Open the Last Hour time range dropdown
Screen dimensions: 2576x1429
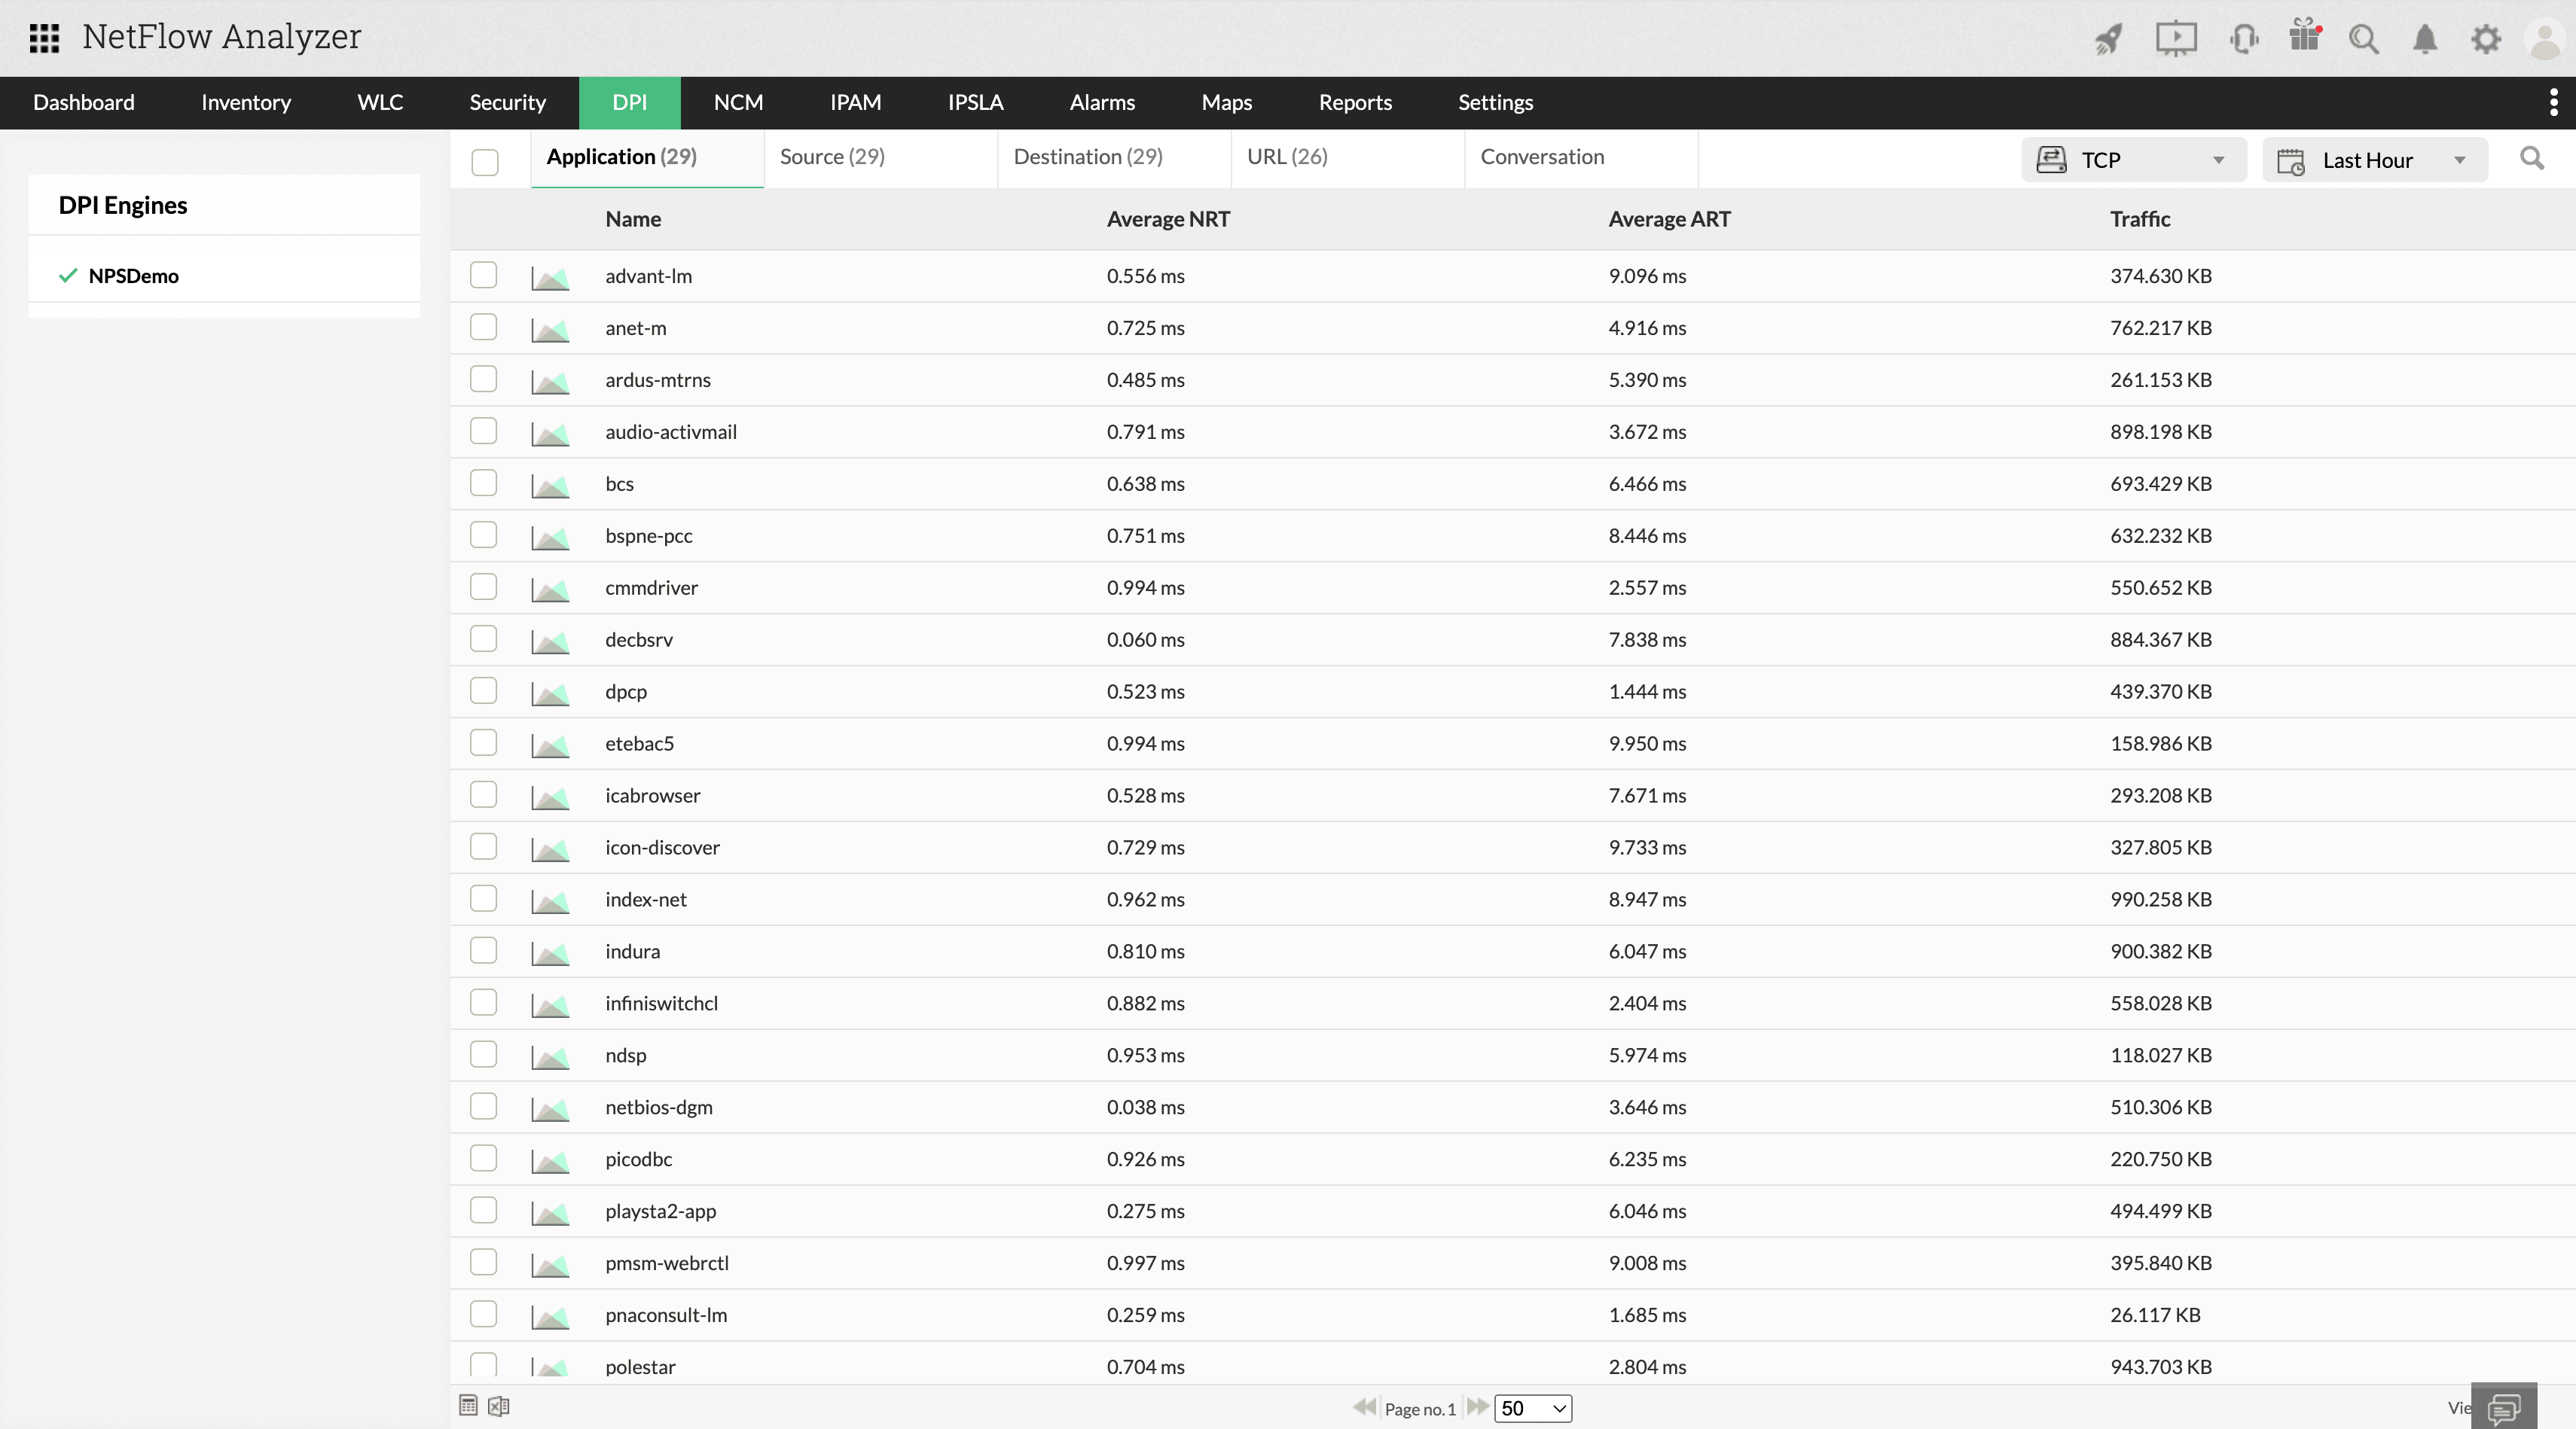[x=2374, y=160]
